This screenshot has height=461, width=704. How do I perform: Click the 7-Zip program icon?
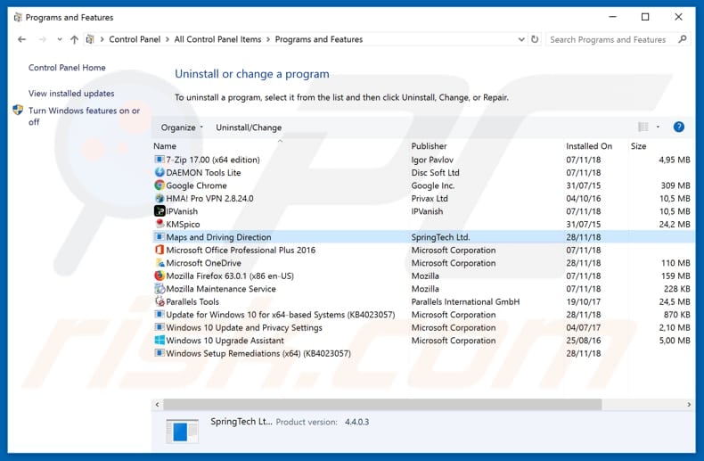click(160, 160)
